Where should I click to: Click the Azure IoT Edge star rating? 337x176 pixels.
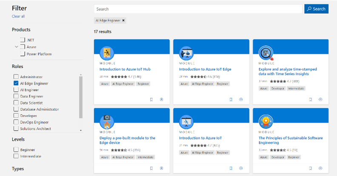198,77
